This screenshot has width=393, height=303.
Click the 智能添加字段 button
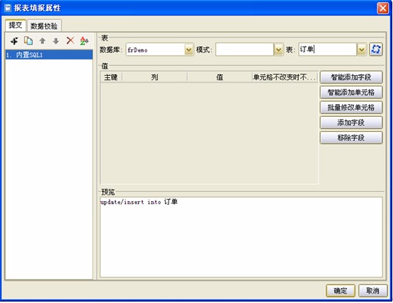(x=351, y=77)
